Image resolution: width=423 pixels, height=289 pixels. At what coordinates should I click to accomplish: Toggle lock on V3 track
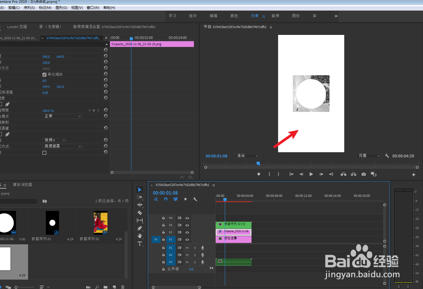coord(164,225)
